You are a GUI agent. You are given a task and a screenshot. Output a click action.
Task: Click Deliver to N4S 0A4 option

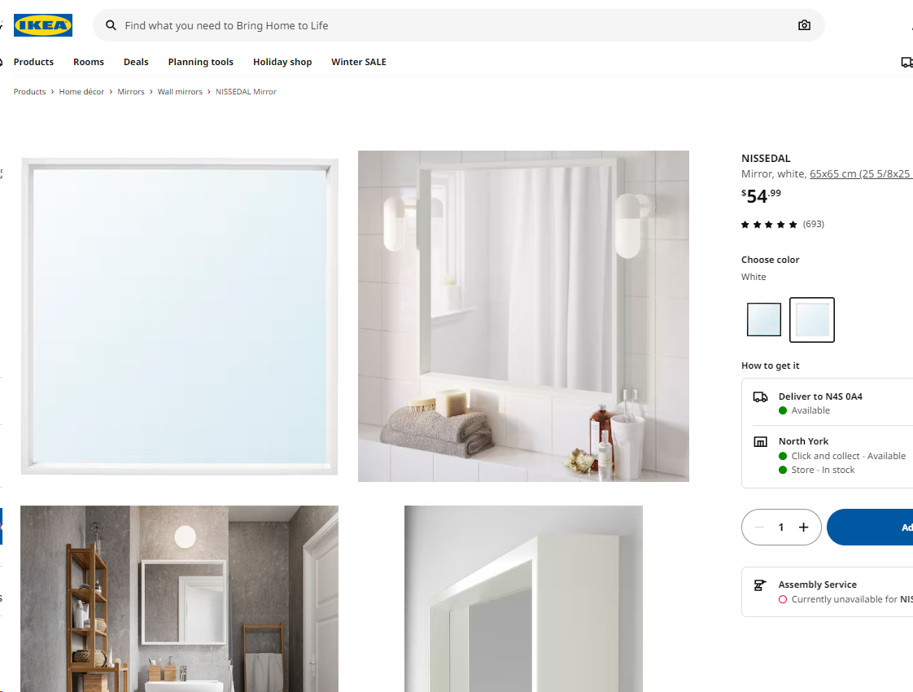click(828, 402)
